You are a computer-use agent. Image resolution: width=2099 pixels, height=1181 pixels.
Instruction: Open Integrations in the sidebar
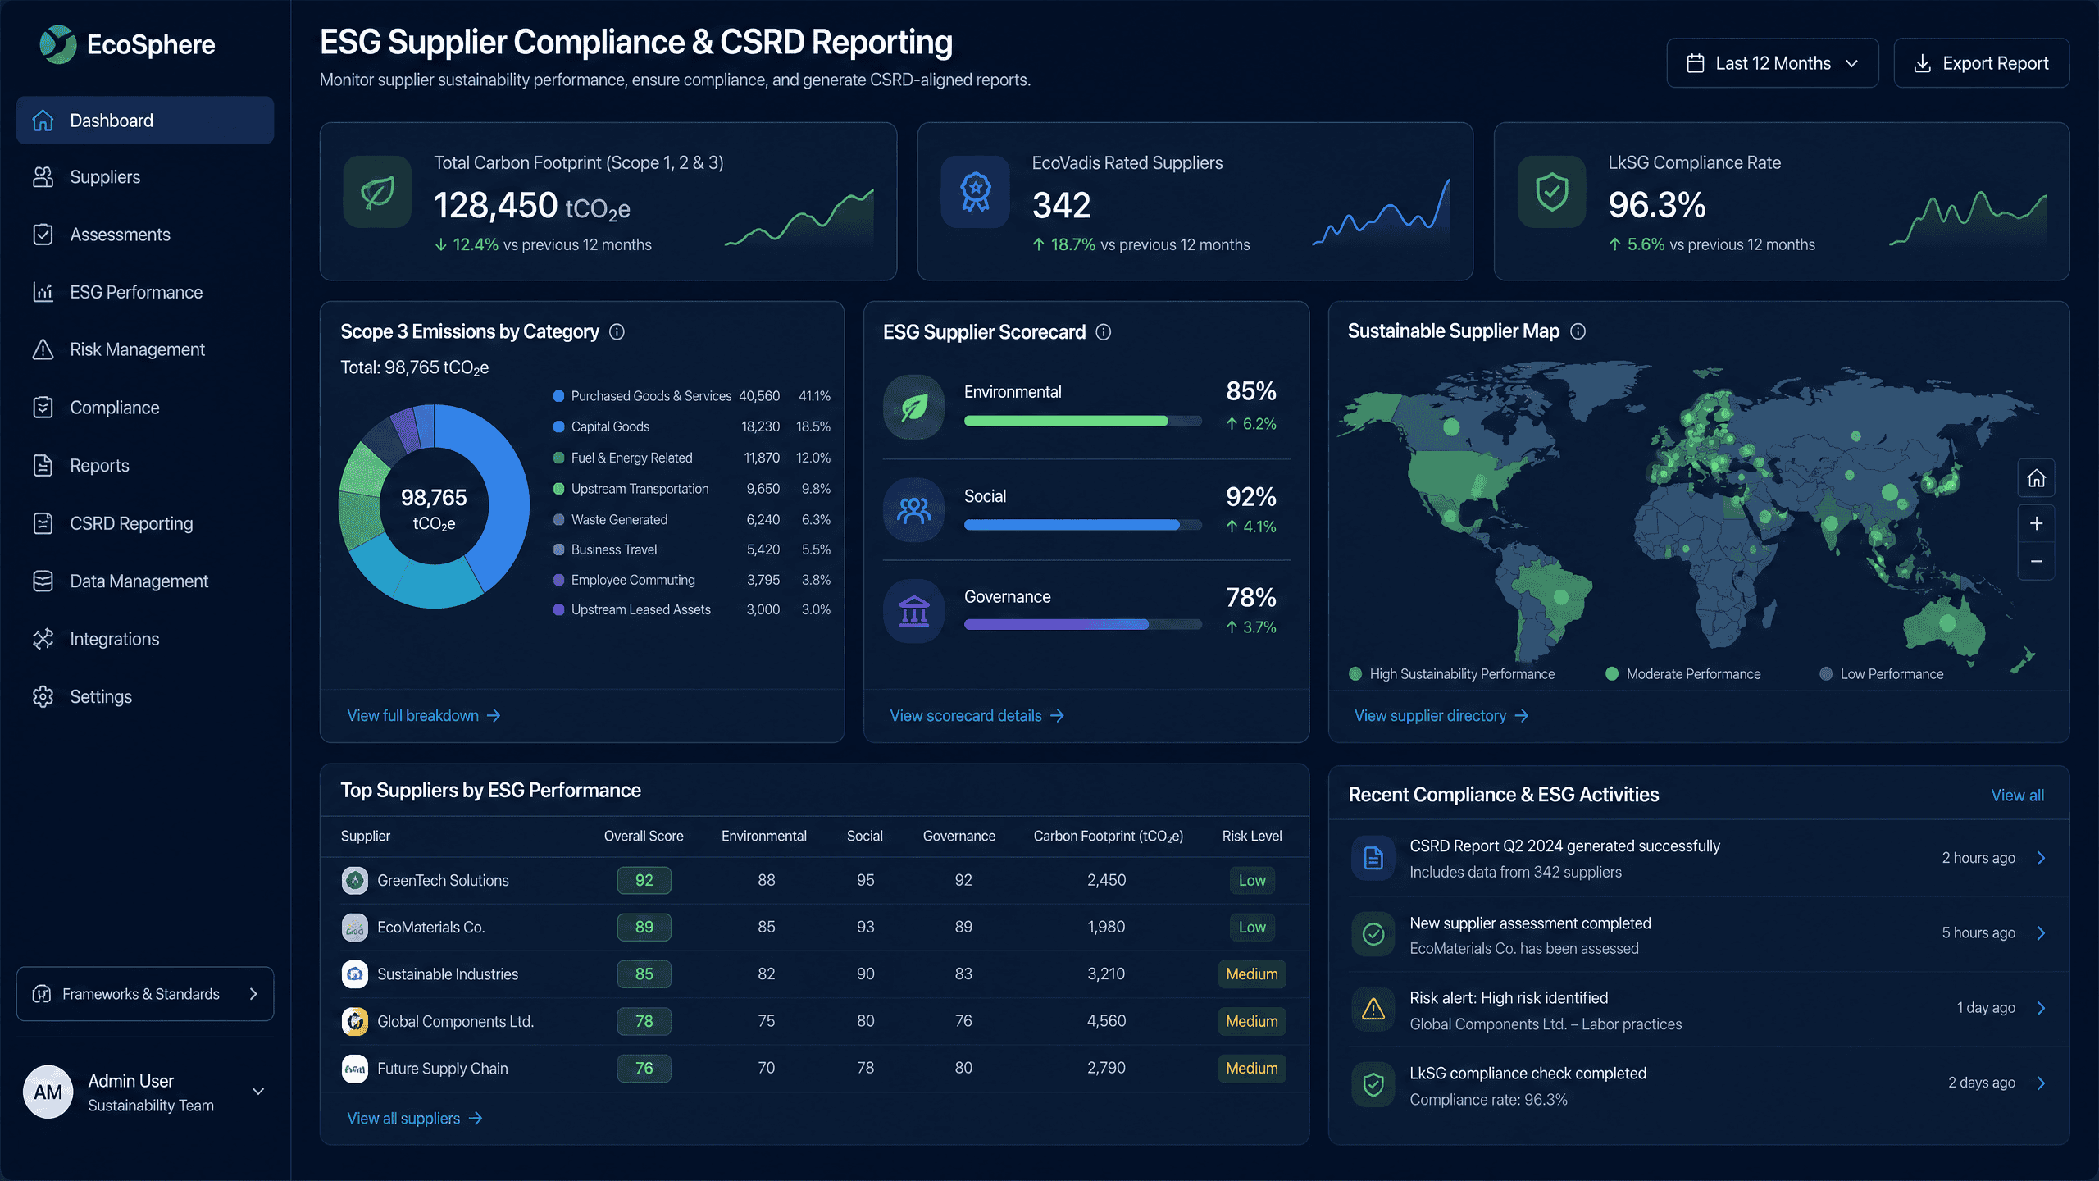145,639
